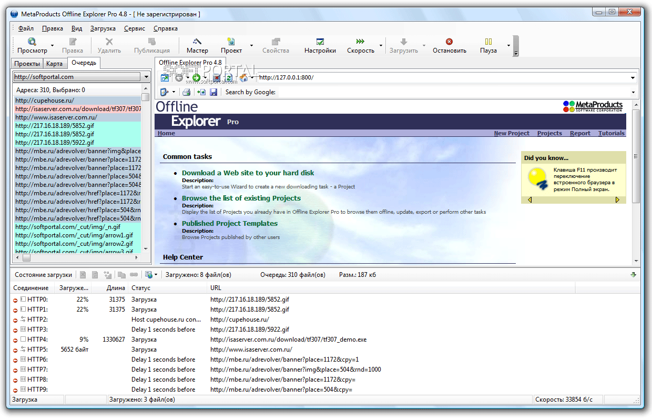Open the Скорость speed dropdown arrow
Viewport: 652px width, 419px height.
[x=381, y=46]
